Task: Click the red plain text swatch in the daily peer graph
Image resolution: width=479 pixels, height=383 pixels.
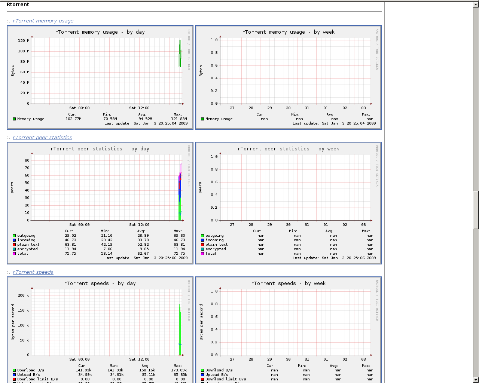Action: [14, 245]
